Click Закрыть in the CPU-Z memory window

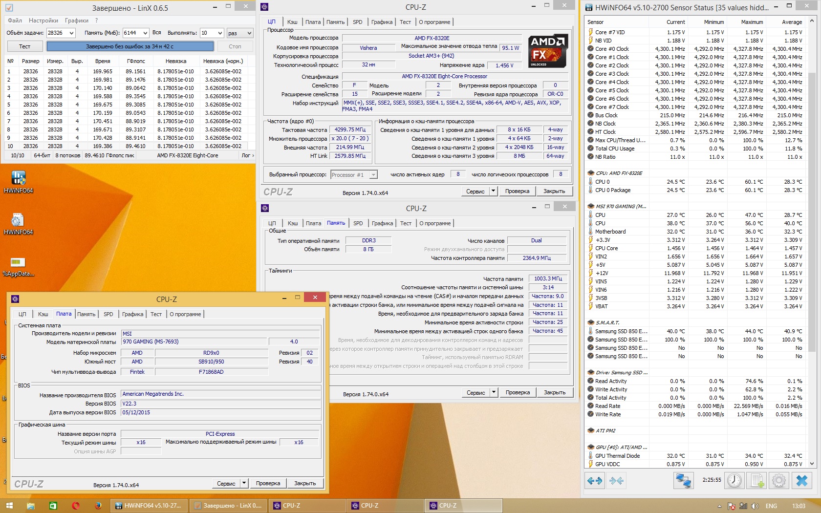point(555,392)
